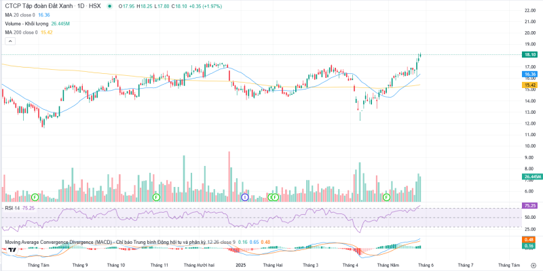Open chart time-axis settings gear icon
The image size is (543, 271).
tap(533, 265)
